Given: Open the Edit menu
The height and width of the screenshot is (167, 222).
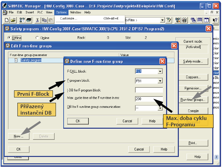Looking at the screenshot, I should point(19,12).
